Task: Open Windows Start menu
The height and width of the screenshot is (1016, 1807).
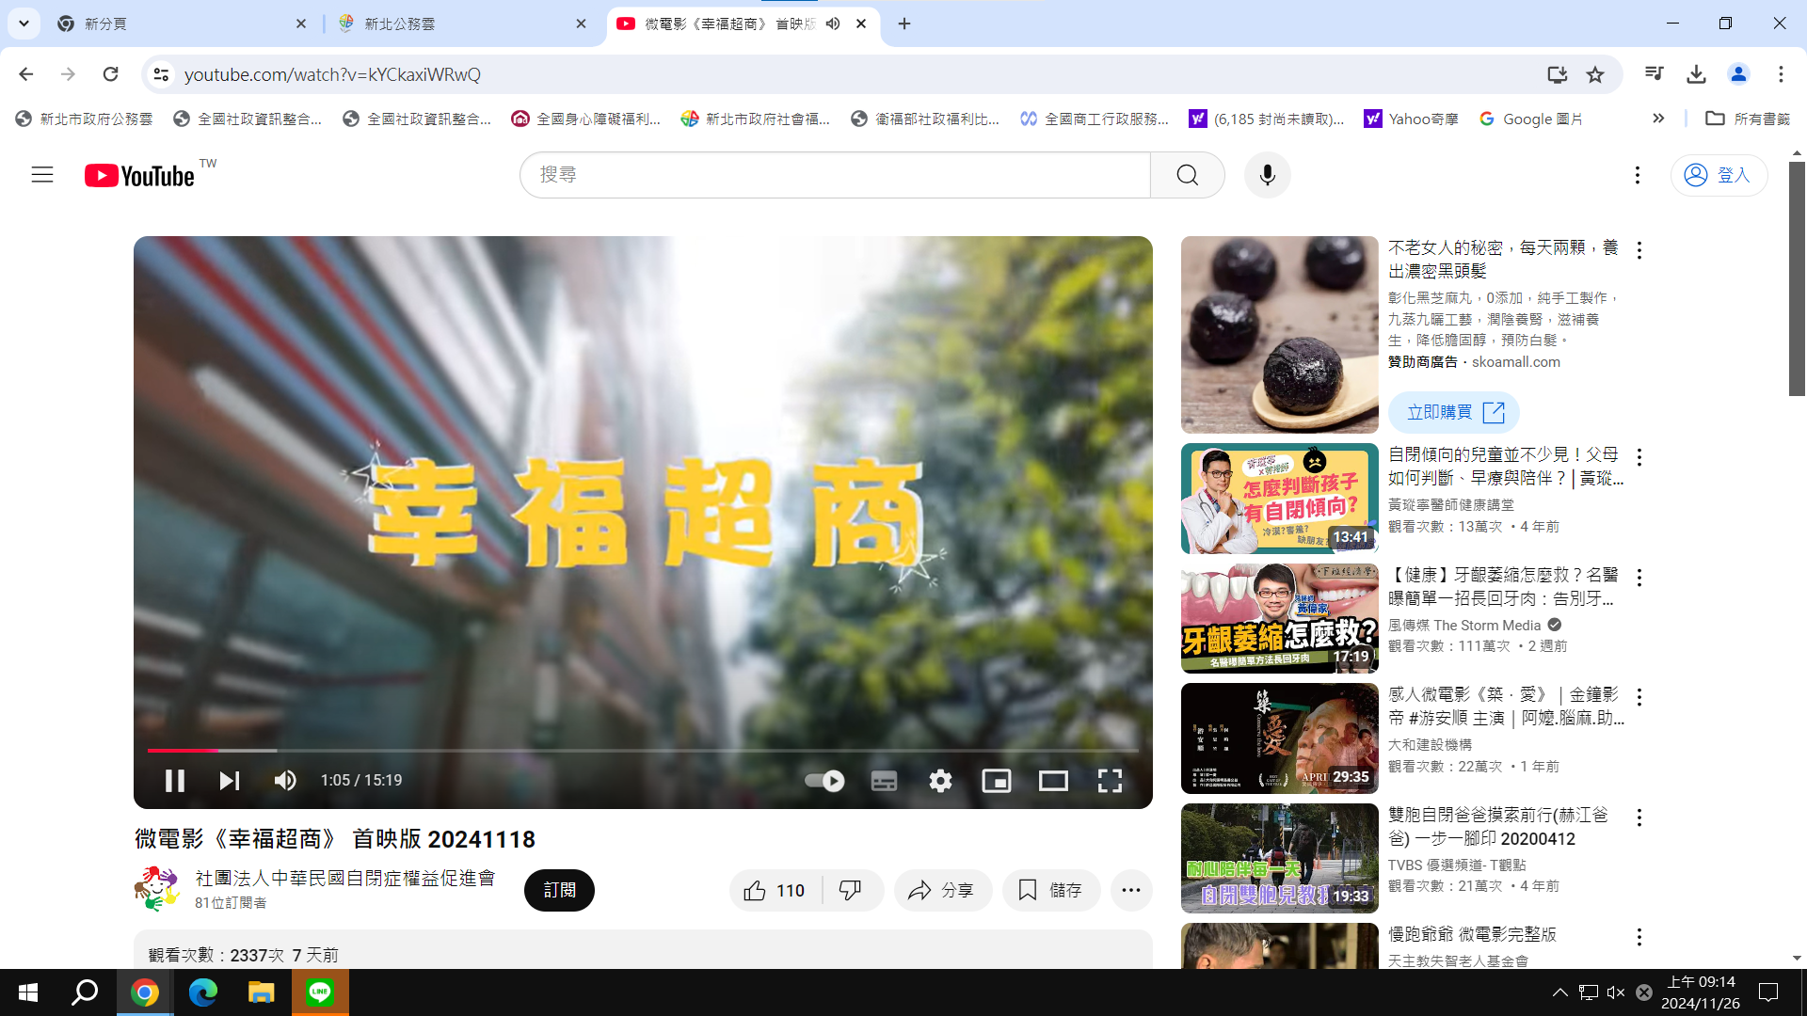Action: (x=28, y=992)
